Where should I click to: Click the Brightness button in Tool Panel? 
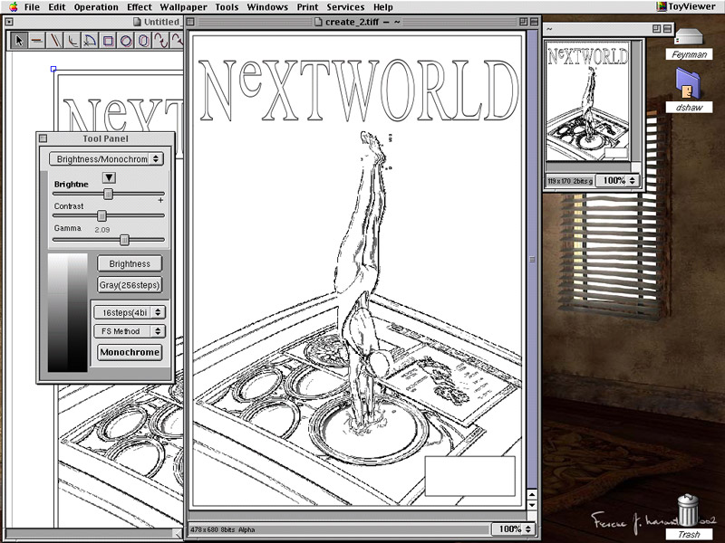130,263
